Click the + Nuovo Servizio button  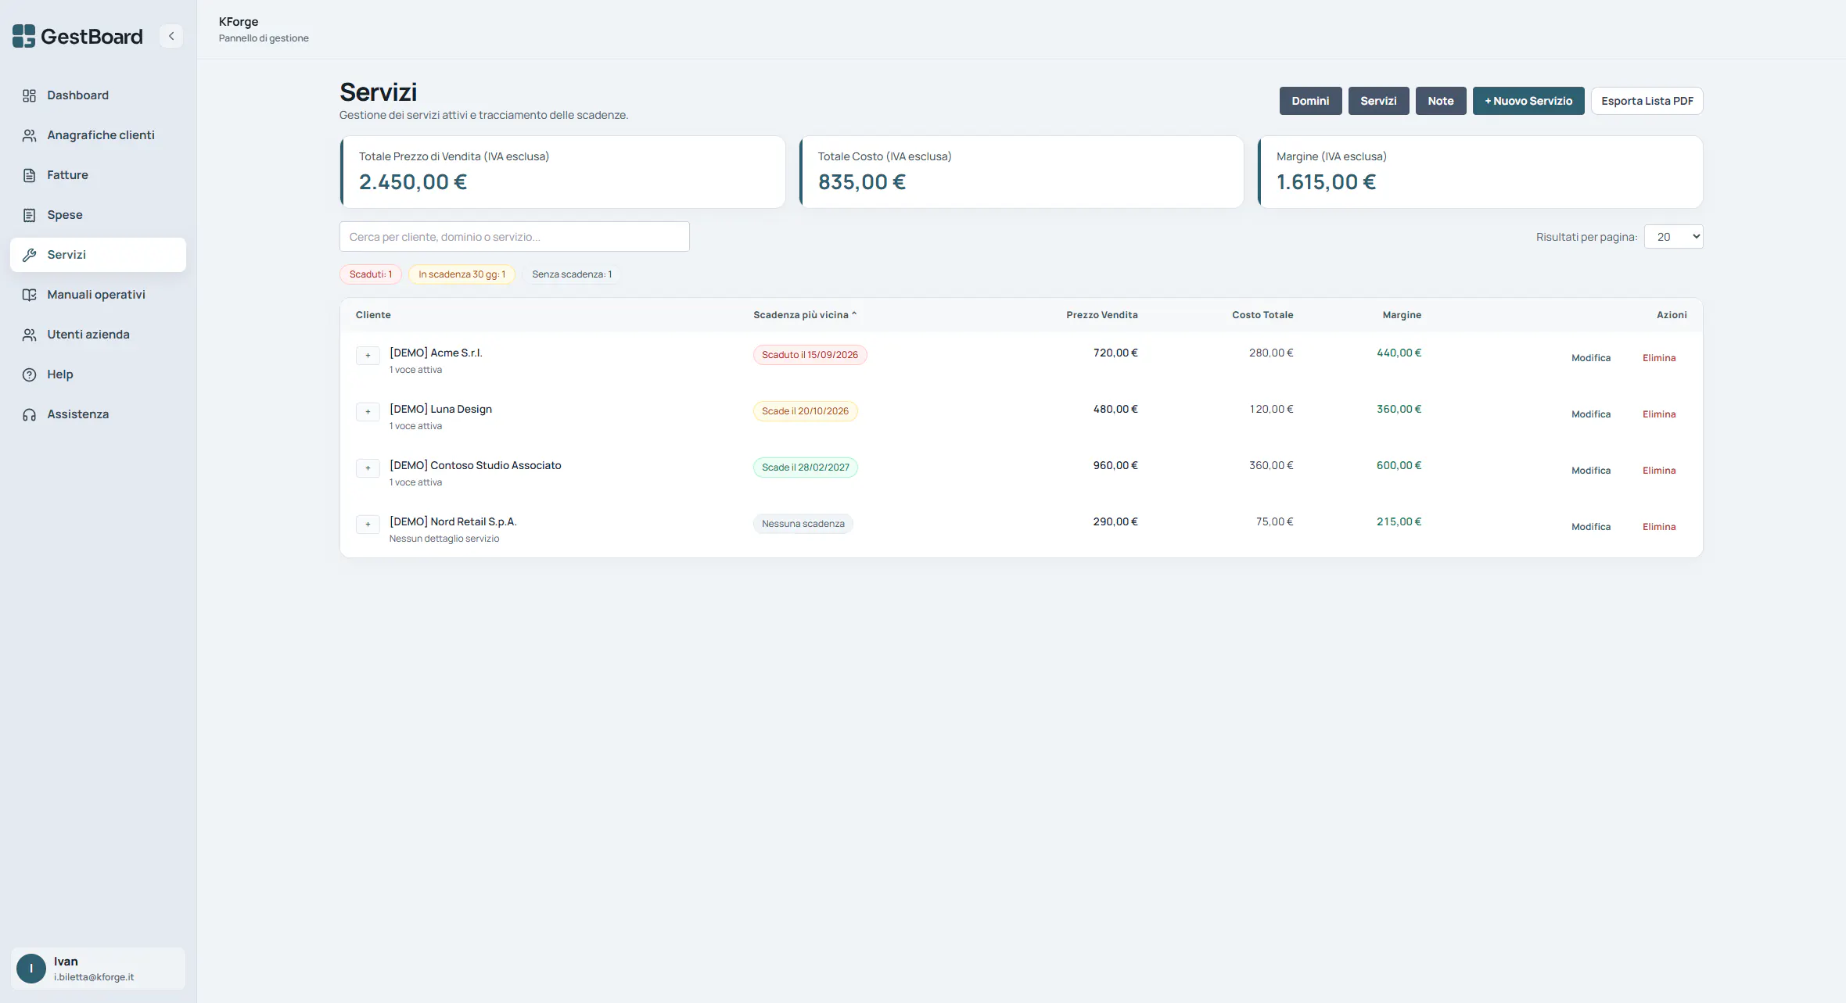coord(1528,101)
